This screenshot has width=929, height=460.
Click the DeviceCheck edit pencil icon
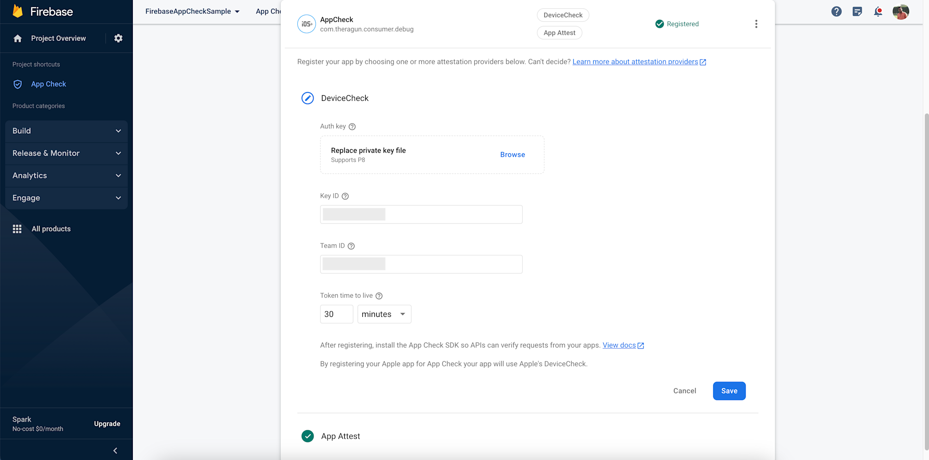coord(307,98)
